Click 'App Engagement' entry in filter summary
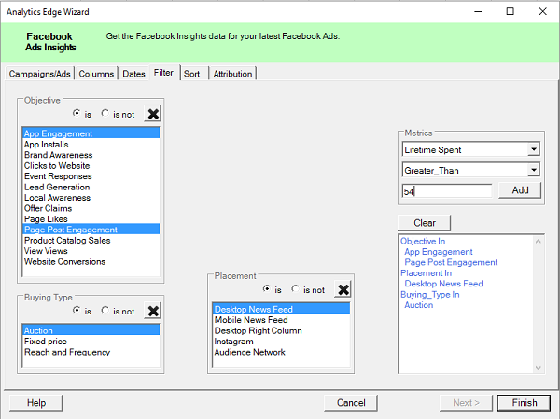The image size is (560, 419). click(439, 252)
